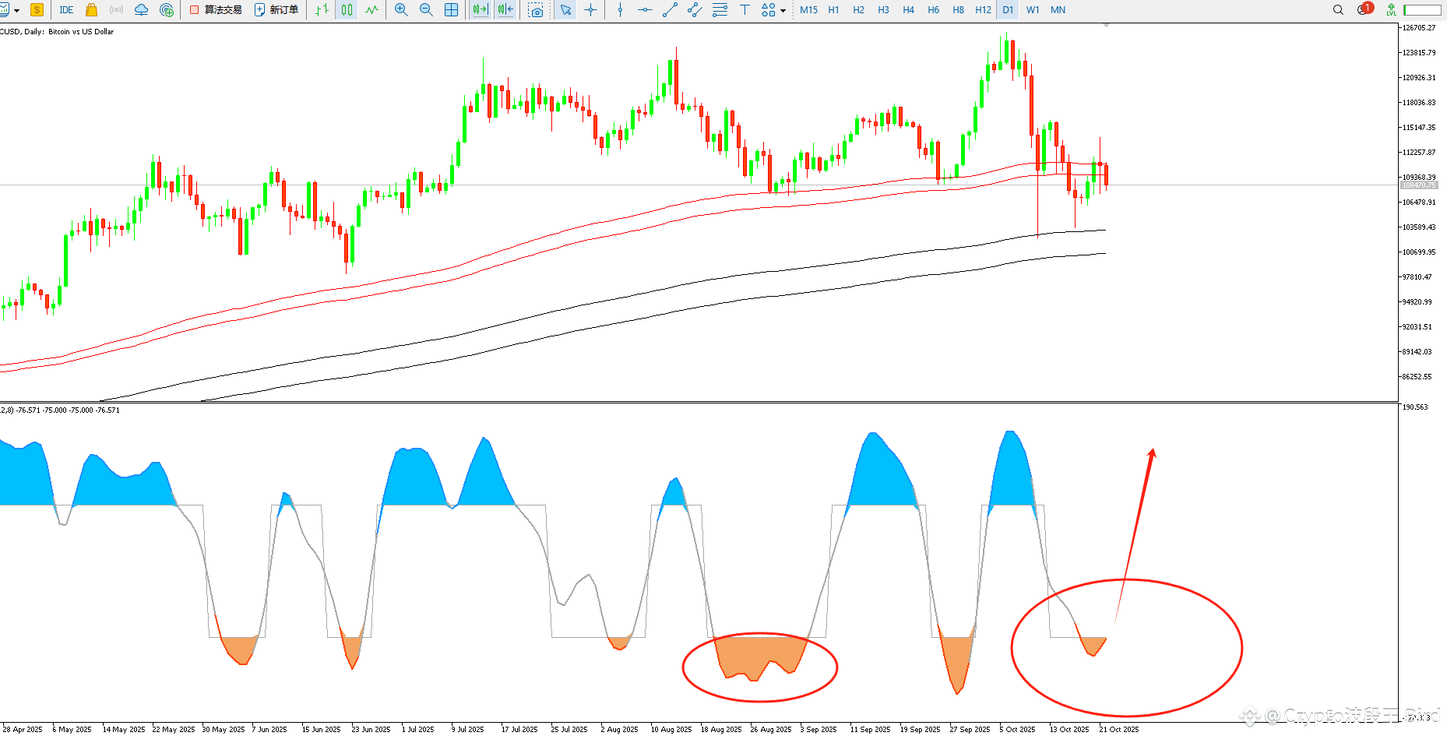Select the text label tool
Screen dimensions: 1447x736
tap(745, 10)
